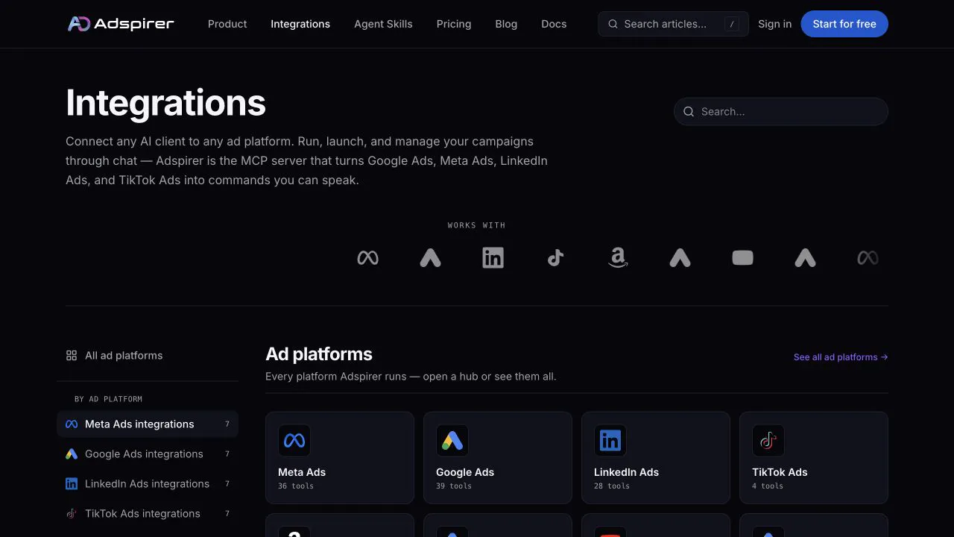The height and width of the screenshot is (537, 954).
Task: Focus the Search articles field in the header
Action: pyautogui.click(x=673, y=24)
